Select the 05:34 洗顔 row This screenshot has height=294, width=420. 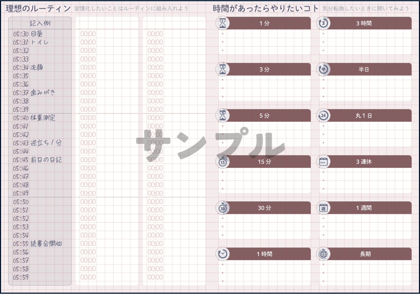coord(40,67)
